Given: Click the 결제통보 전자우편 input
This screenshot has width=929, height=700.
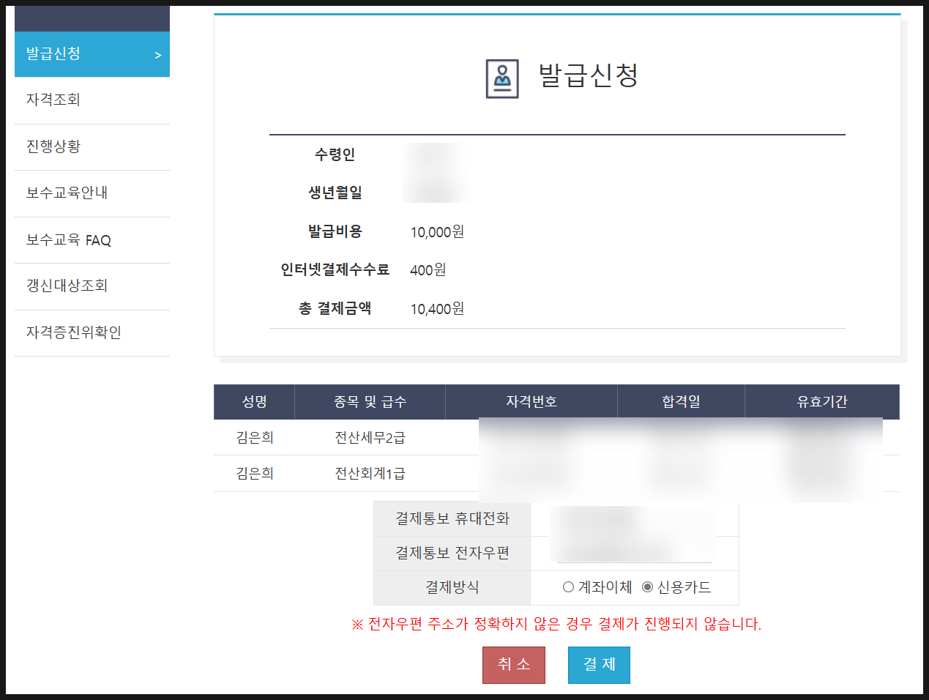Looking at the screenshot, I should tap(634, 554).
